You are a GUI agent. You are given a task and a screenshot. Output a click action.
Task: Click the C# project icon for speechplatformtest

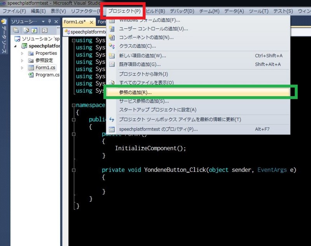pyautogui.click(x=24, y=46)
